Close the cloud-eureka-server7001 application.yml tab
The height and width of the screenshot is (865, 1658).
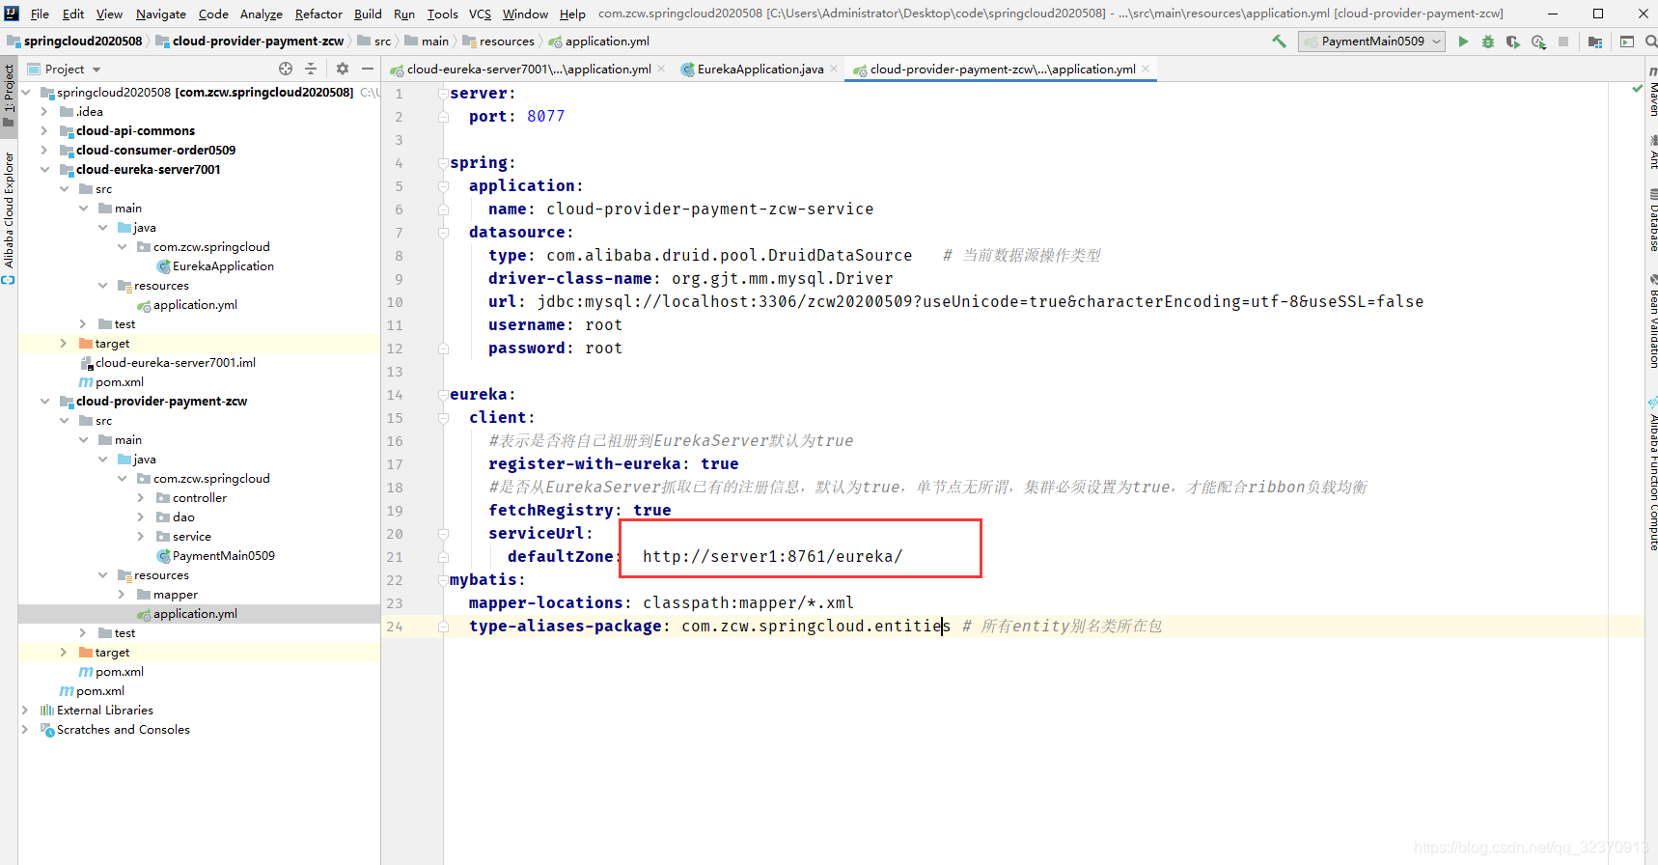pos(661,69)
